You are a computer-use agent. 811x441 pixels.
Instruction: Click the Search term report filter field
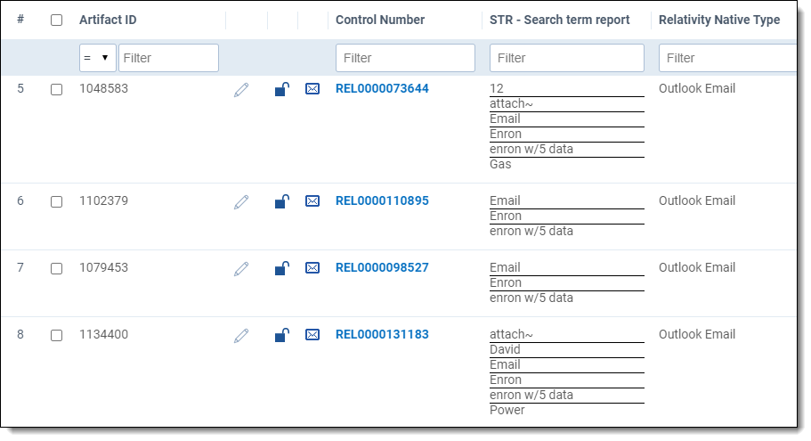coord(566,58)
